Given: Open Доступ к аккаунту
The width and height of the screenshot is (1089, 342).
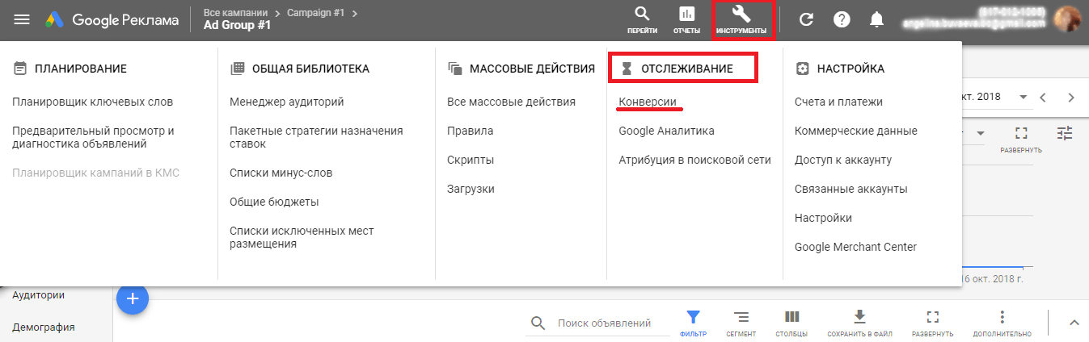Looking at the screenshot, I should click(x=843, y=160).
